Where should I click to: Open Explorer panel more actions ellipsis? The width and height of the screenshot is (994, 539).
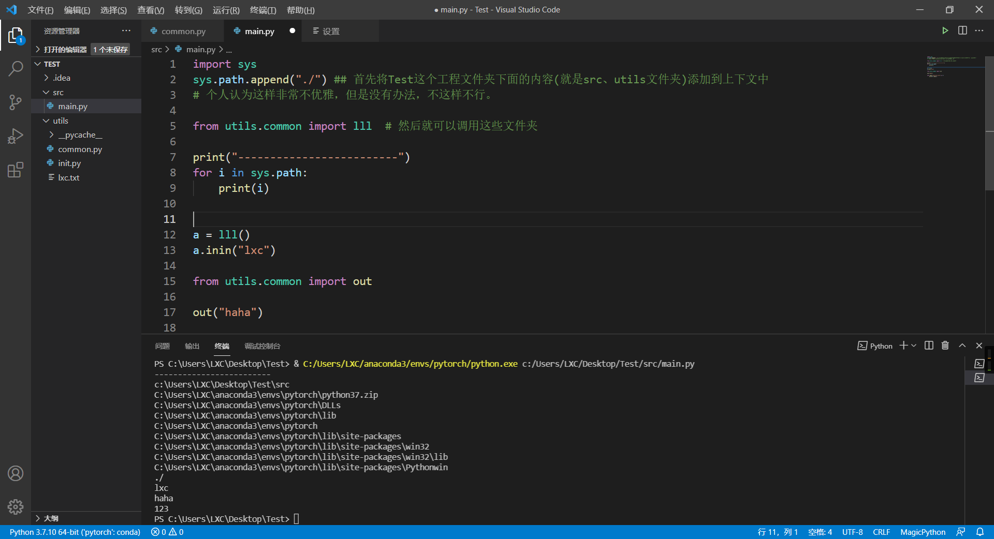tap(126, 31)
